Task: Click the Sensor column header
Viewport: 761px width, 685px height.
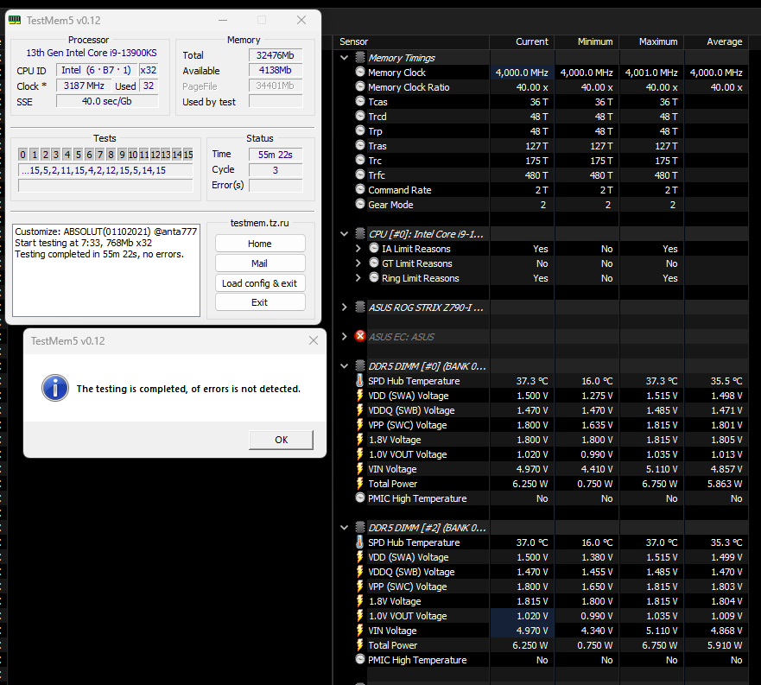Action: [411, 41]
